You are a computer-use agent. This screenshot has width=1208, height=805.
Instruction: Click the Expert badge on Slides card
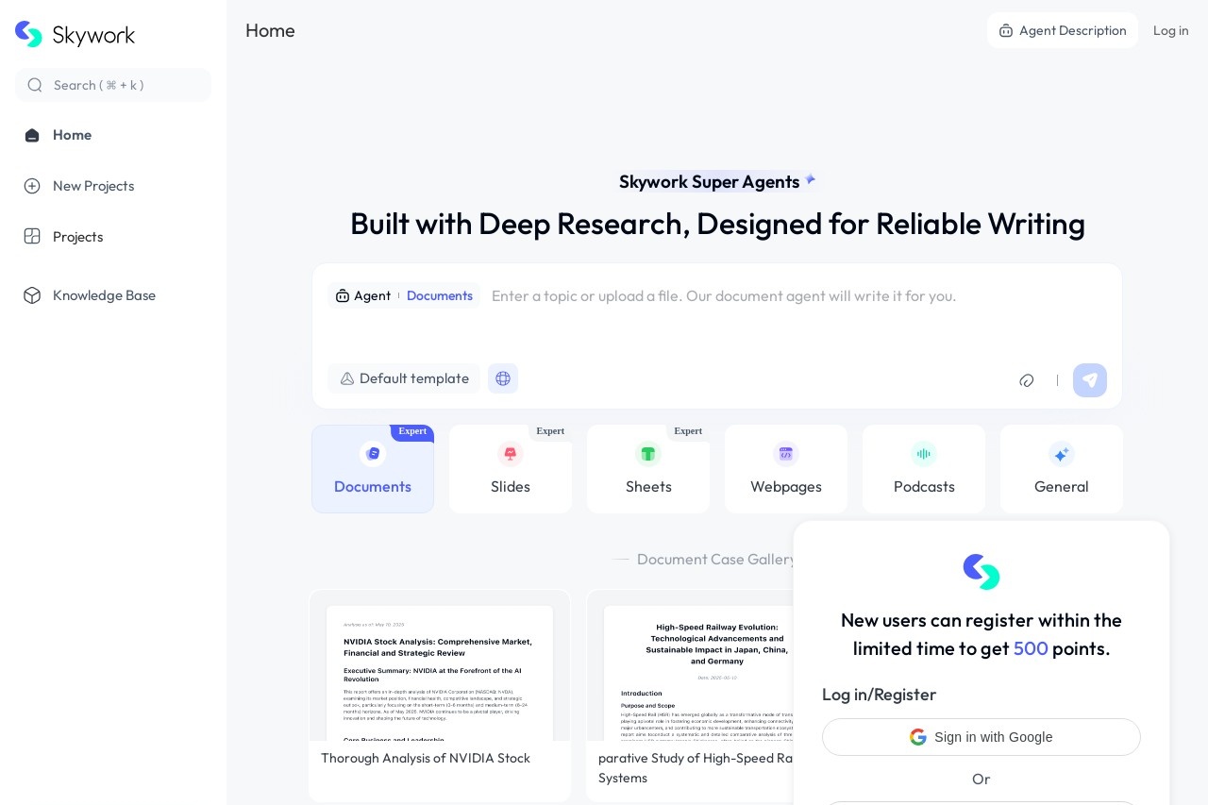(550, 431)
